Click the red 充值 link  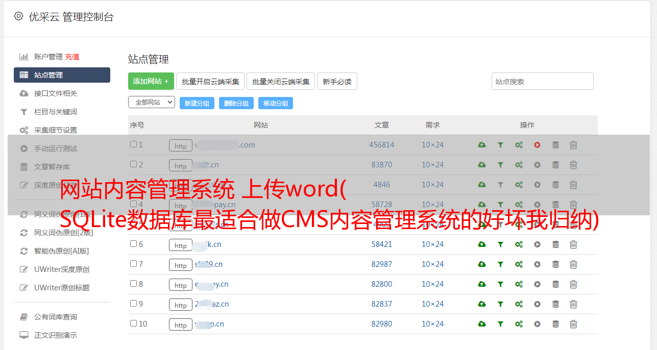tap(72, 57)
